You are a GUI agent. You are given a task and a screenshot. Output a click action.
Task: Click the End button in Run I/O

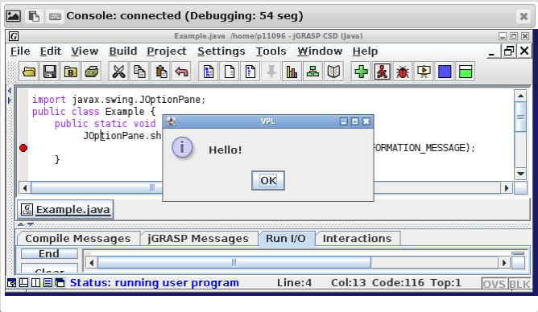pos(49,254)
